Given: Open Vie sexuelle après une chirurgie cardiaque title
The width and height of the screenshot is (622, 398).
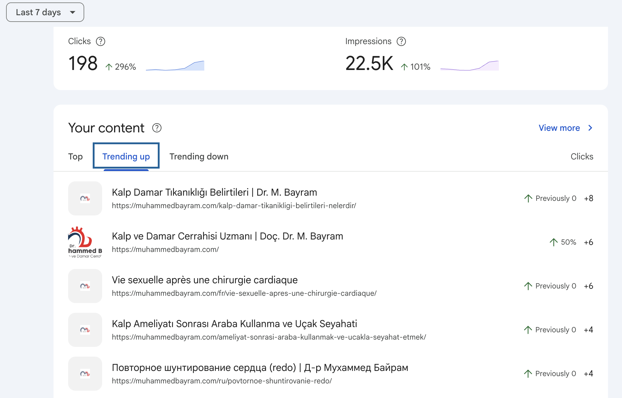Looking at the screenshot, I should tap(205, 280).
